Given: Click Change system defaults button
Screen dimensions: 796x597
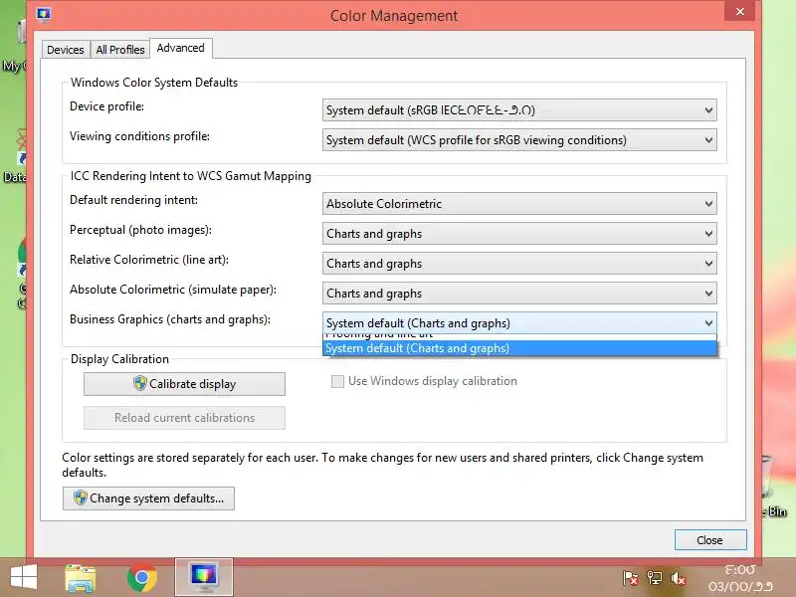Looking at the screenshot, I should tap(148, 498).
